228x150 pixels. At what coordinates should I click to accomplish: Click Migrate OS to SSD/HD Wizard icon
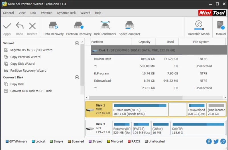tap(6, 50)
